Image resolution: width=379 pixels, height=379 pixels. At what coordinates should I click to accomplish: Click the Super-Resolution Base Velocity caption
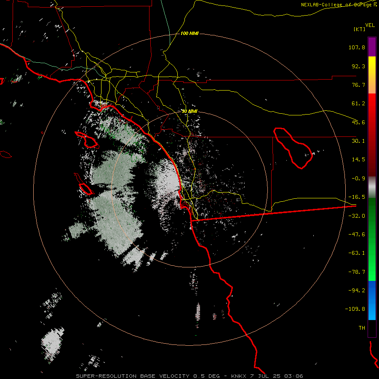click(189, 376)
